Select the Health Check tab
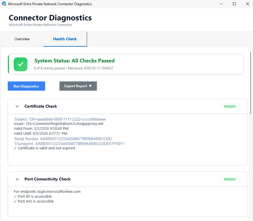 click(65, 39)
